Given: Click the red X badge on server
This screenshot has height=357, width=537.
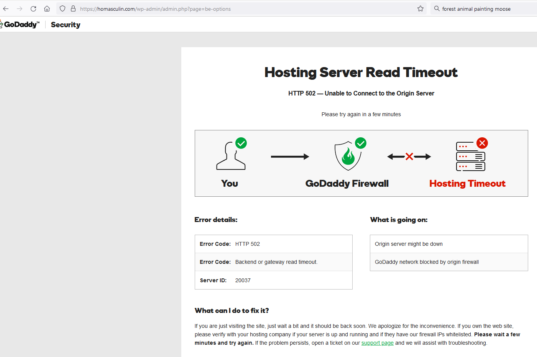Looking at the screenshot, I should point(482,143).
